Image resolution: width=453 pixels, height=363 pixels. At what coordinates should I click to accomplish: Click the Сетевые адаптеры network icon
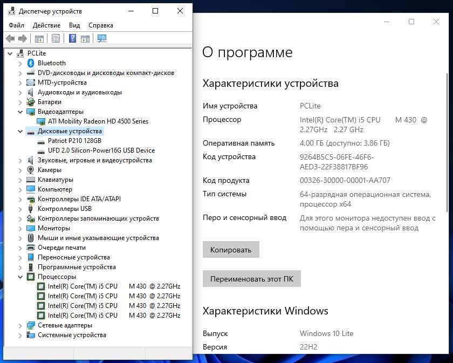(31, 325)
